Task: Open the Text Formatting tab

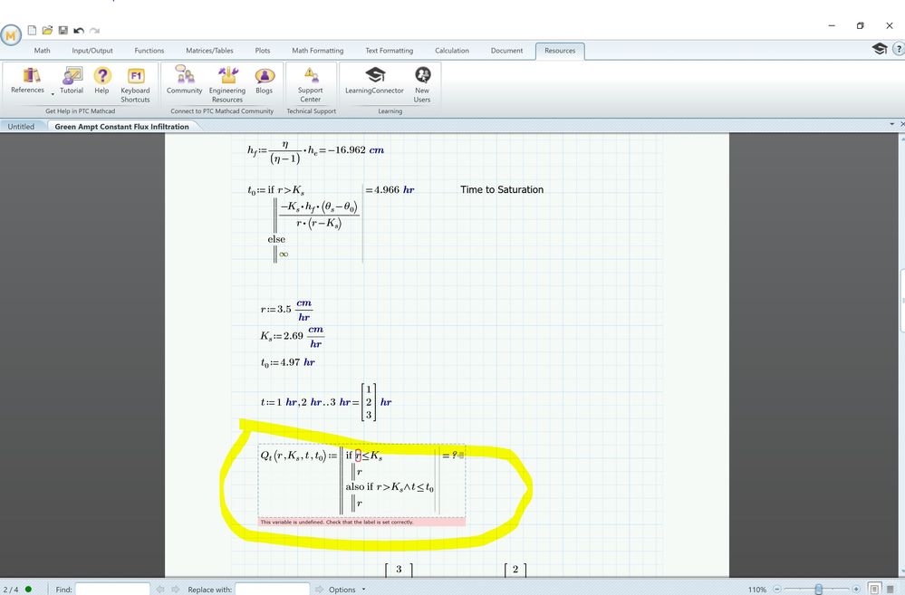Action: [x=389, y=51]
